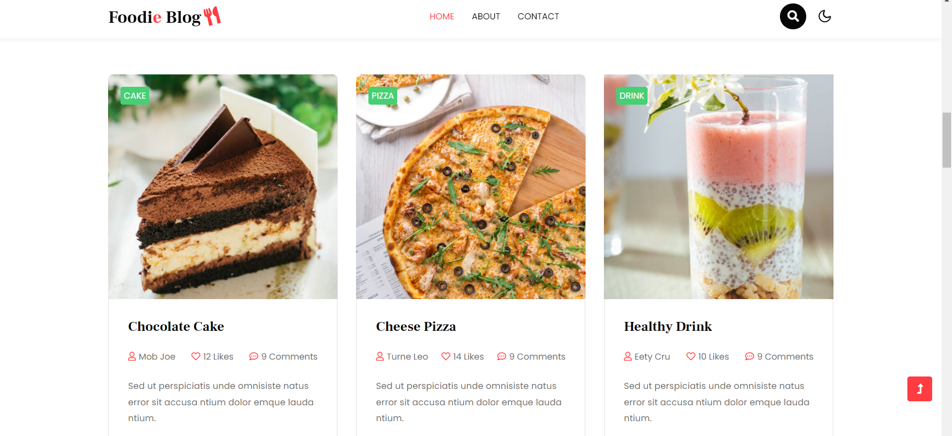Click the comment bubble icon on Chocolate Cake
The height and width of the screenshot is (436, 952).
point(254,356)
